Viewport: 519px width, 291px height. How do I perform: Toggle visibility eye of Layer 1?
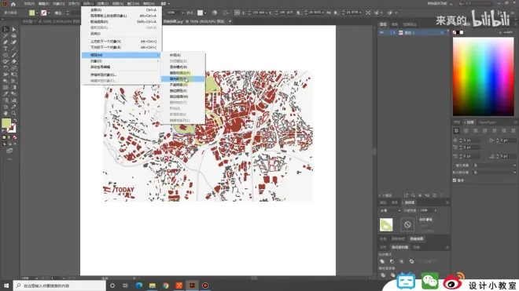pyautogui.click(x=381, y=33)
